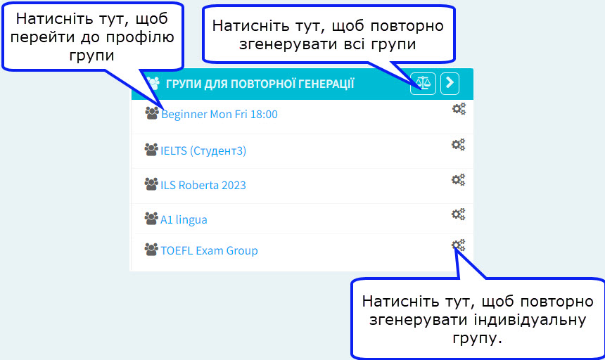Regenerate TOEFL Exam Group via gears icon

tap(459, 245)
